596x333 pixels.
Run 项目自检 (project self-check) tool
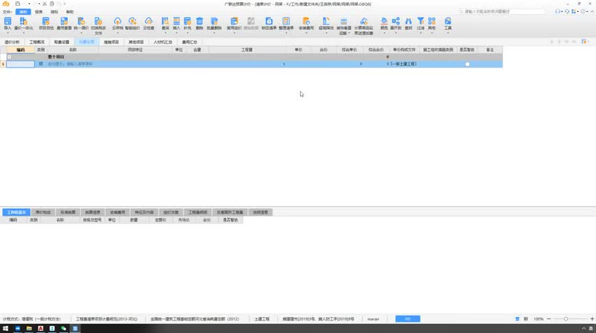(x=46, y=24)
